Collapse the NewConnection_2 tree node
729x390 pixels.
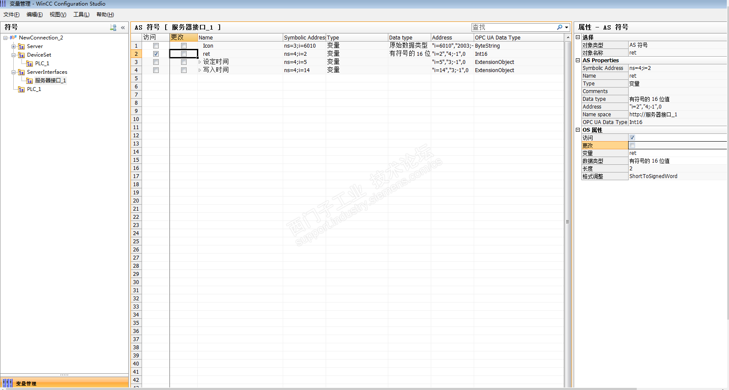(x=5, y=38)
